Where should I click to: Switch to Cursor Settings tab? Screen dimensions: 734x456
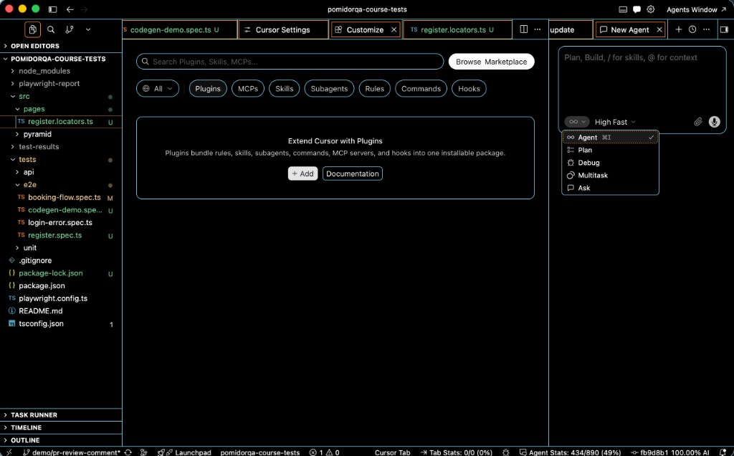pyautogui.click(x=282, y=29)
